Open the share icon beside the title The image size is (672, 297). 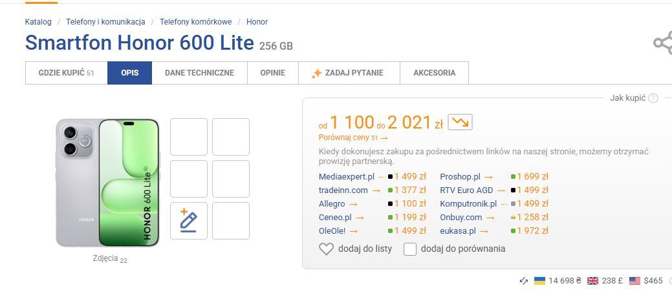click(x=663, y=43)
